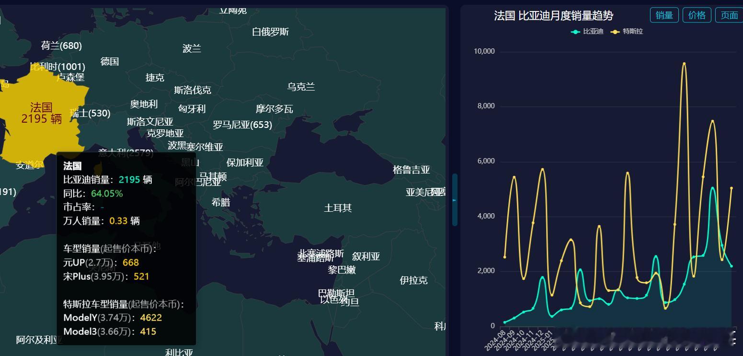
Task: Switch chart to 价格 view
Action: point(697,15)
